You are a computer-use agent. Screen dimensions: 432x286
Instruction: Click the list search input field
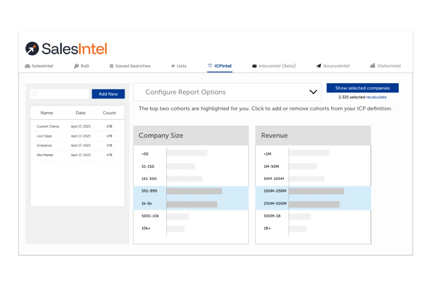coord(59,94)
